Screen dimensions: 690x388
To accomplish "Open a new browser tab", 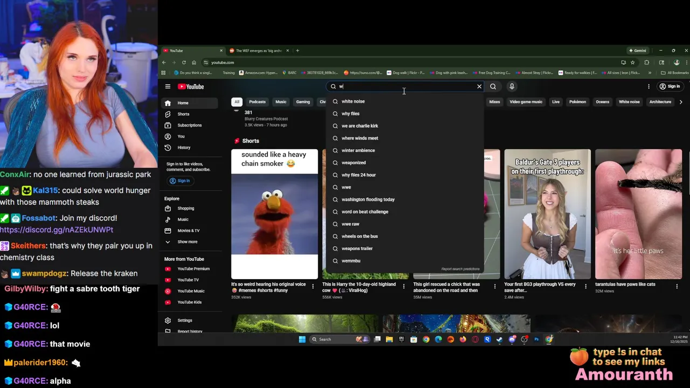I will coord(298,51).
